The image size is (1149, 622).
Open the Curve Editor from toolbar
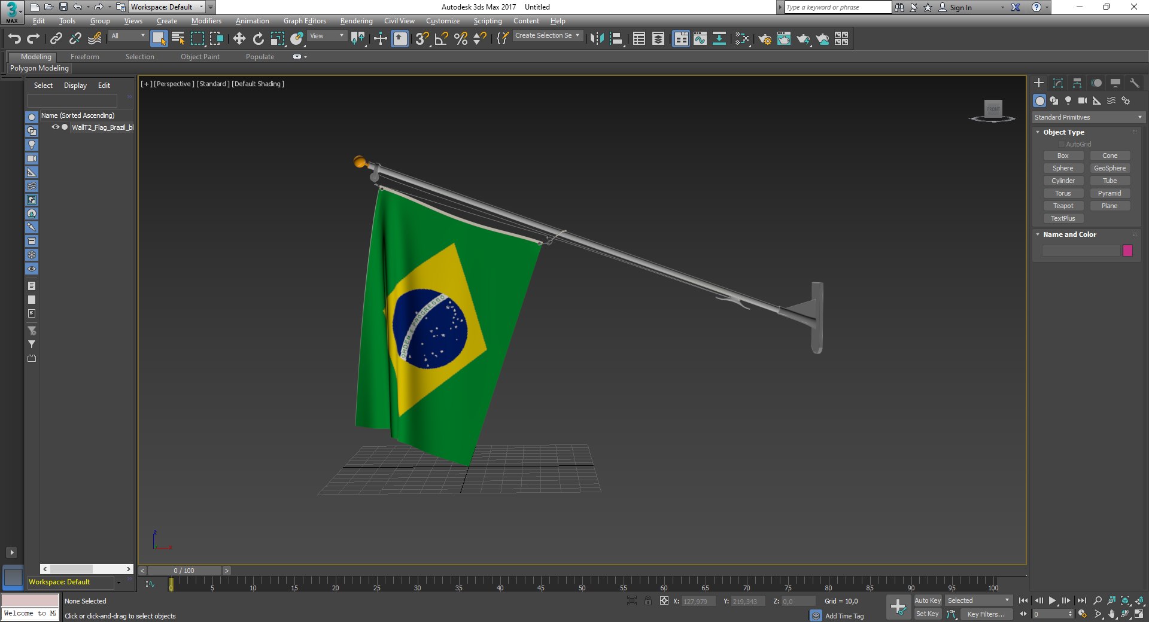pyautogui.click(x=700, y=39)
